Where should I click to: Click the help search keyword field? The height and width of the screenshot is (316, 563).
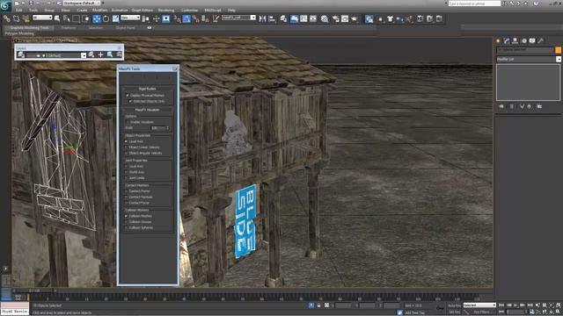click(x=474, y=4)
